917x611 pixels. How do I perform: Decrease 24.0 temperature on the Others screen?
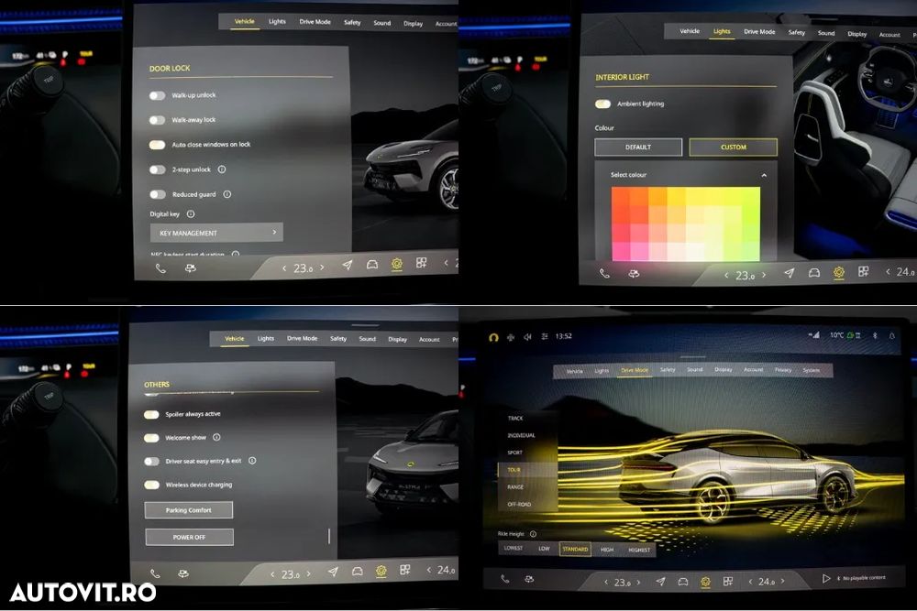(428, 570)
